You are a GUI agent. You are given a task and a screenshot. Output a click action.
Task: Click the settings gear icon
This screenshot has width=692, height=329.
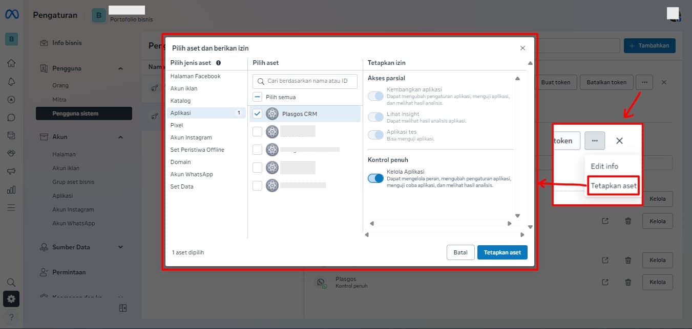point(11,299)
